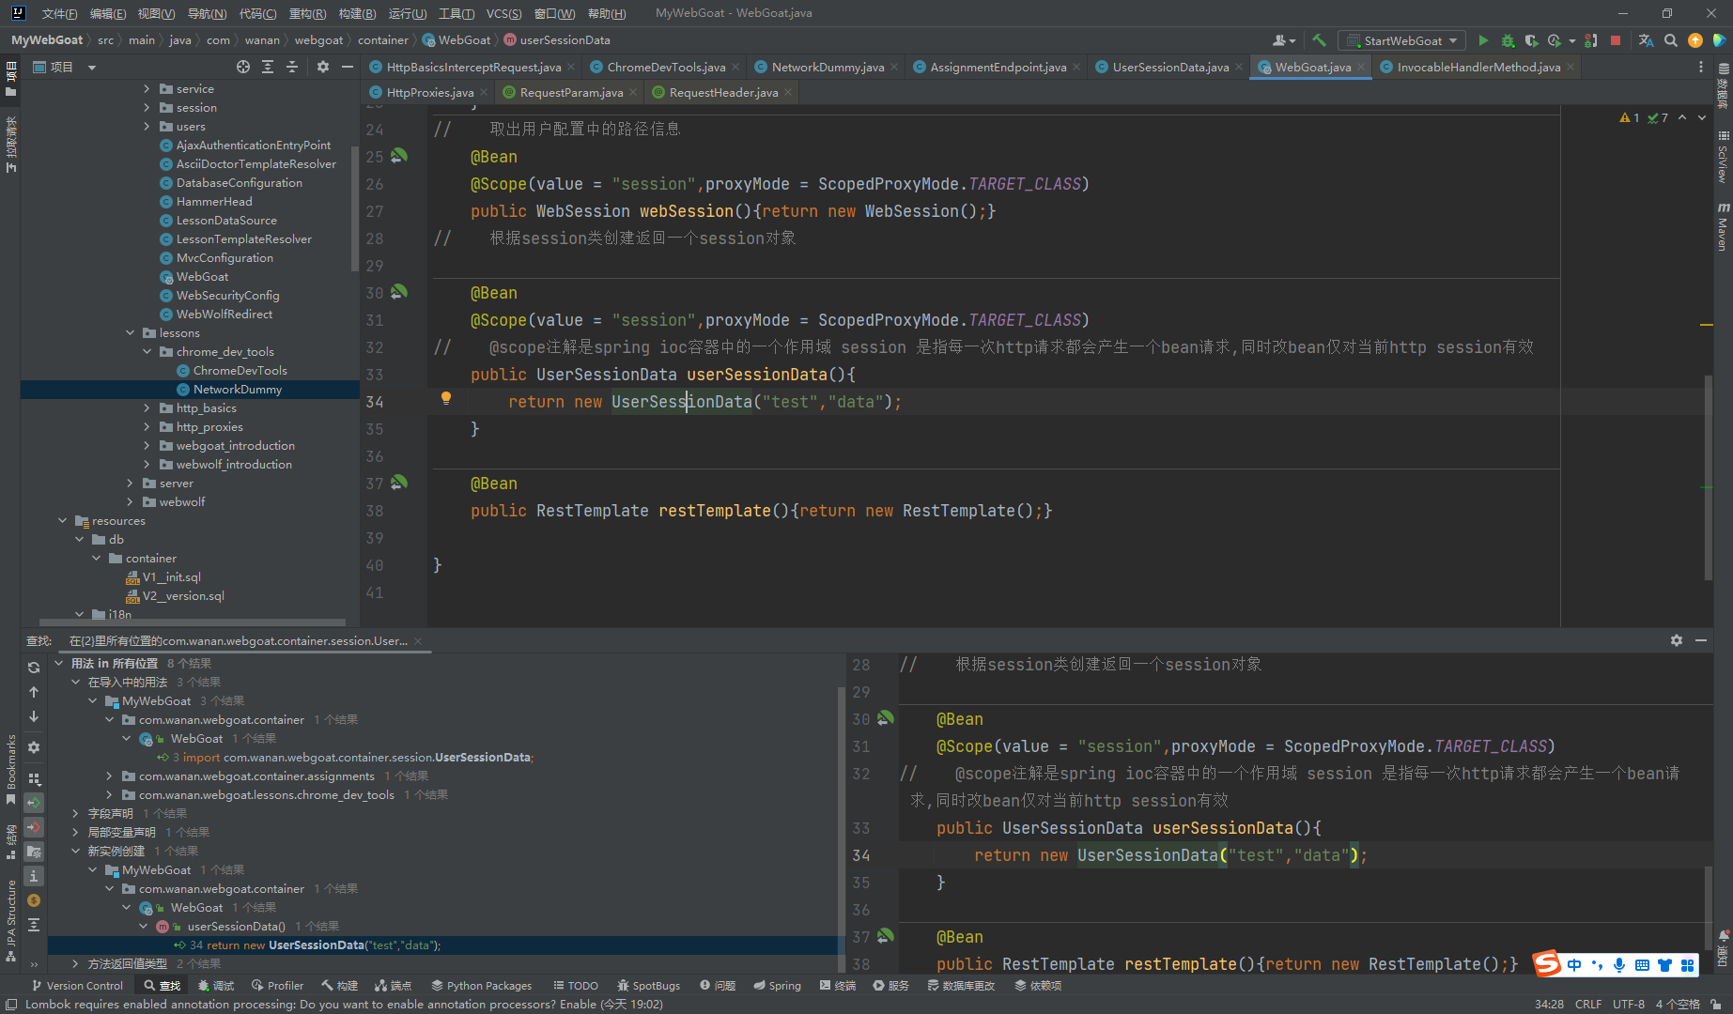Click the warnings indicator in editor

click(x=1630, y=117)
